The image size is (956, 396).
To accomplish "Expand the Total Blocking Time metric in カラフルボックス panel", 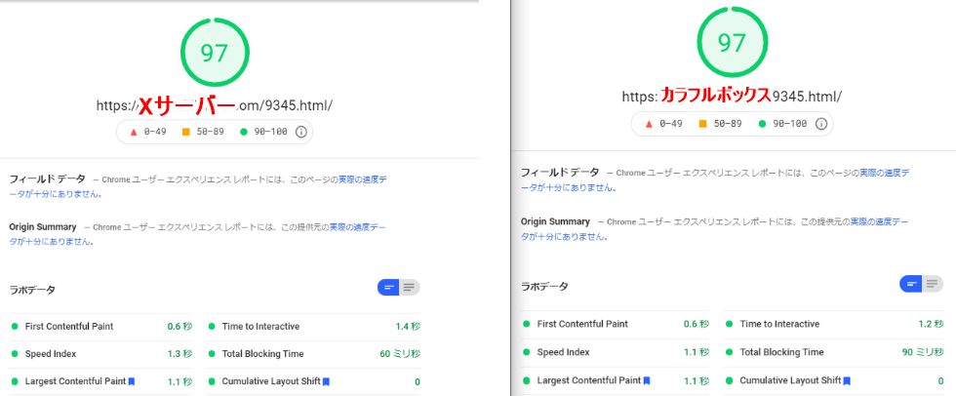I will click(x=781, y=352).
